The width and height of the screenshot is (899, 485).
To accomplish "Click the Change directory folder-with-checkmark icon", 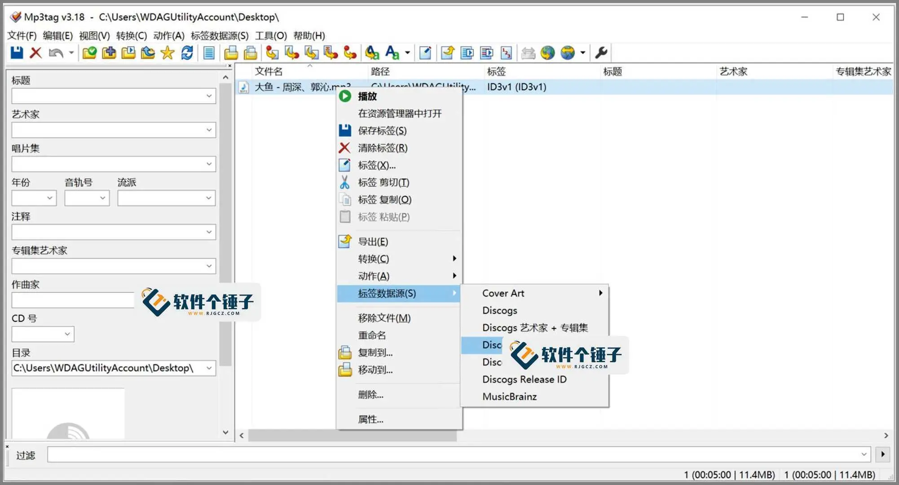I will click(90, 53).
